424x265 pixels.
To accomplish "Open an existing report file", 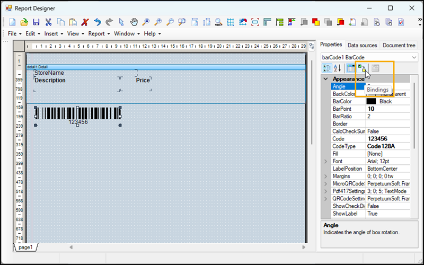I will coord(24,22).
